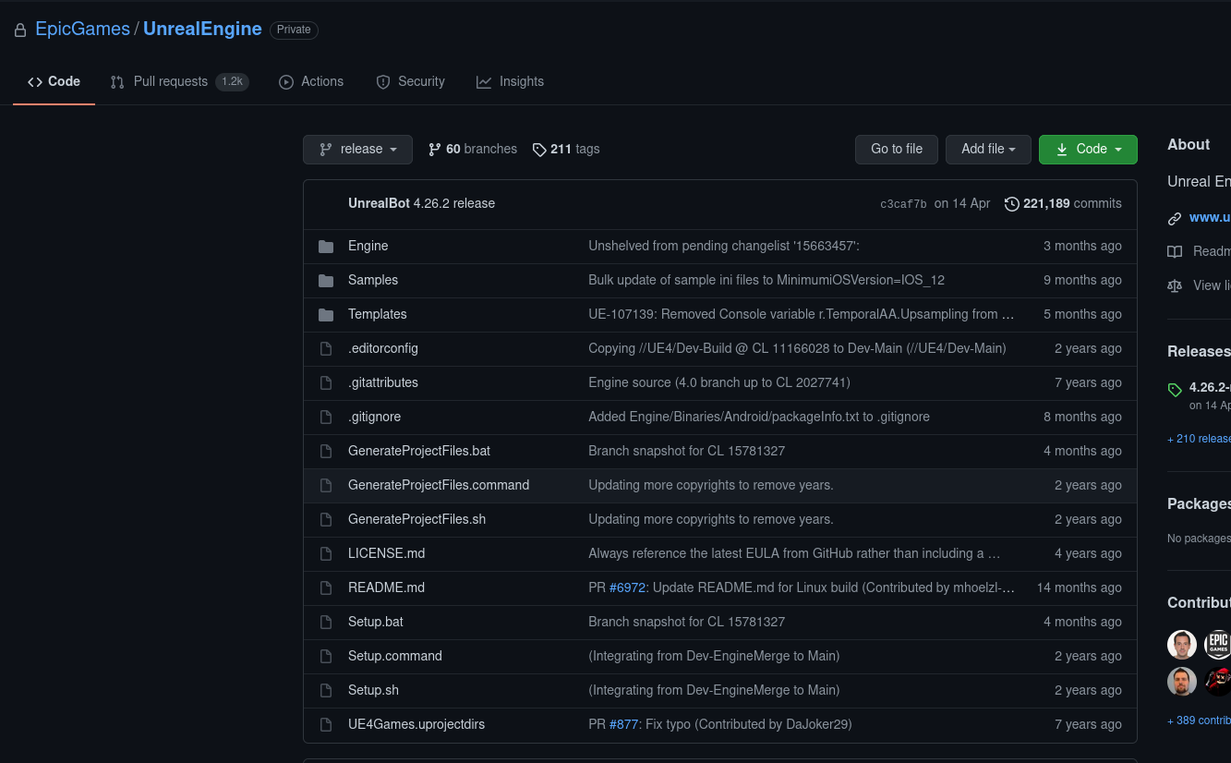Open 'Bulk update of sample ini files' commit

coord(766,280)
